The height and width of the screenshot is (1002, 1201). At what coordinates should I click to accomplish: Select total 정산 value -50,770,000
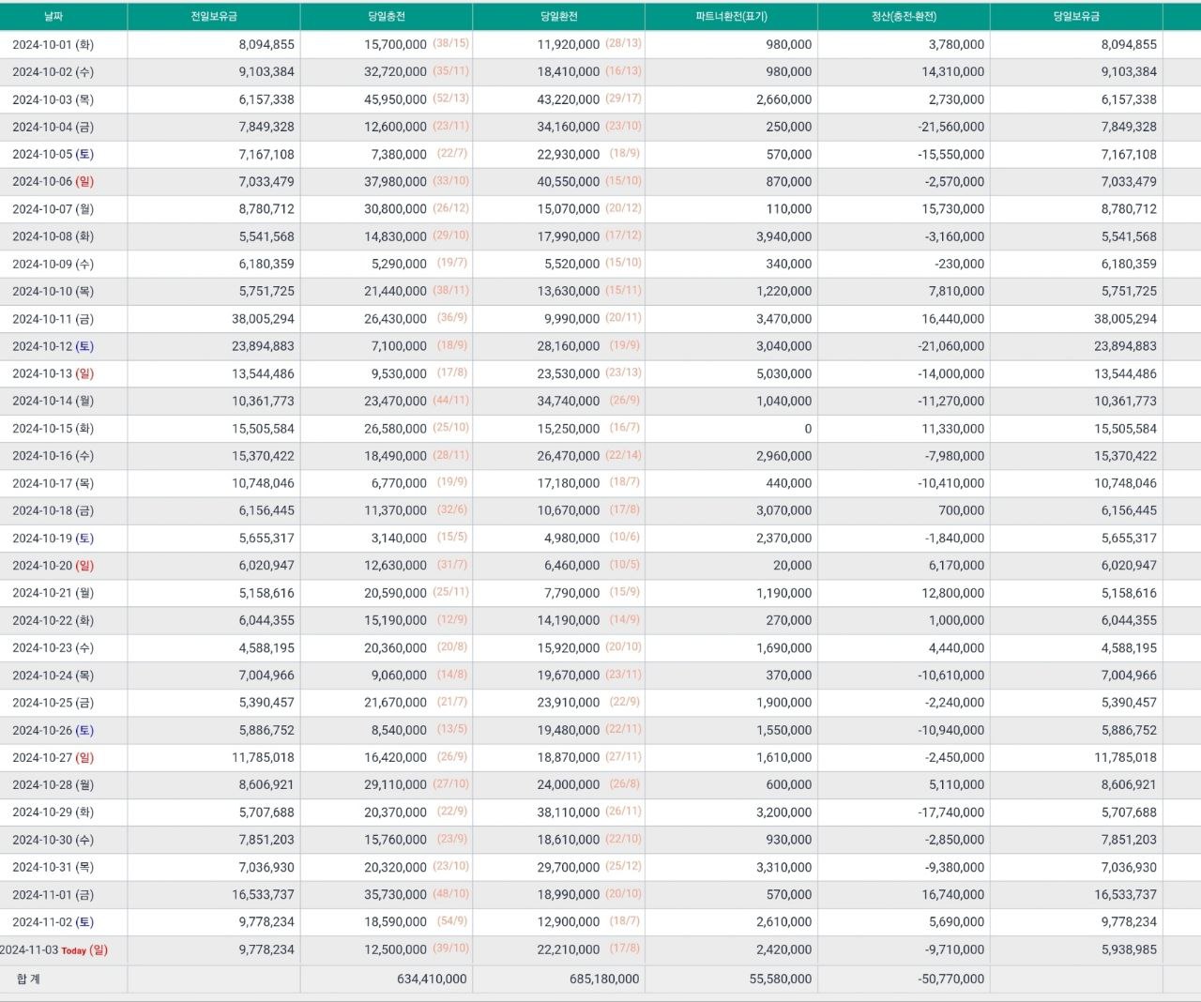click(x=951, y=979)
